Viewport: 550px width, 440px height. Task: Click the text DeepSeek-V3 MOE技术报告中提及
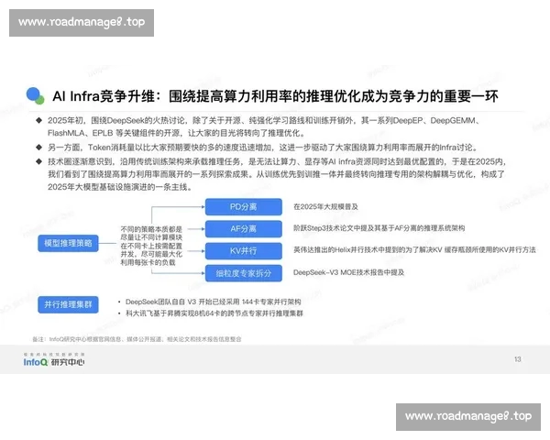click(x=348, y=272)
